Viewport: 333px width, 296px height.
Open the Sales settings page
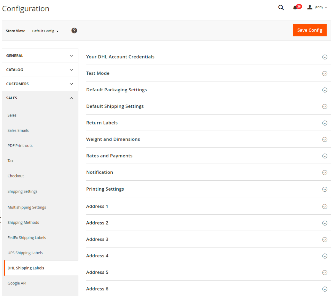pos(12,115)
